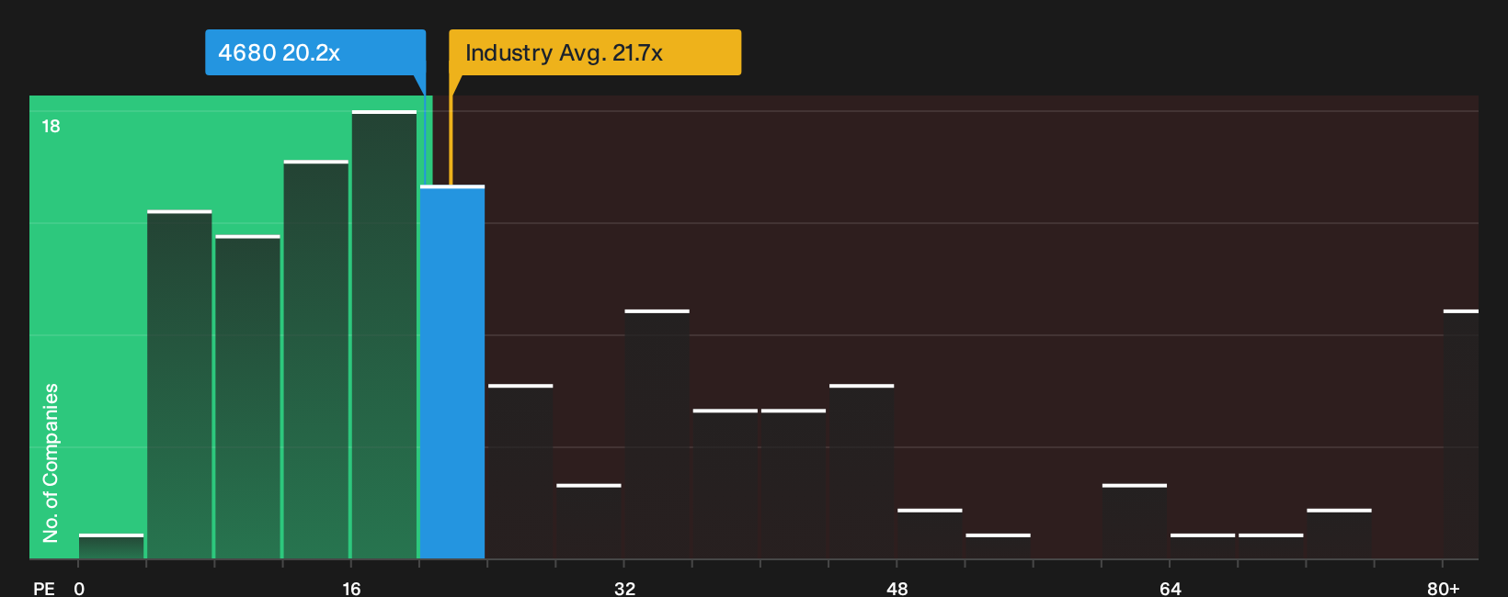Click the tallest green histogram bar

pos(384,334)
